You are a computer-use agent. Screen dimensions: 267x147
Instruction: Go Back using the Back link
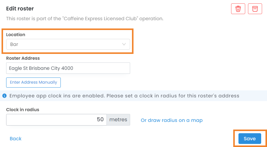(x=16, y=139)
